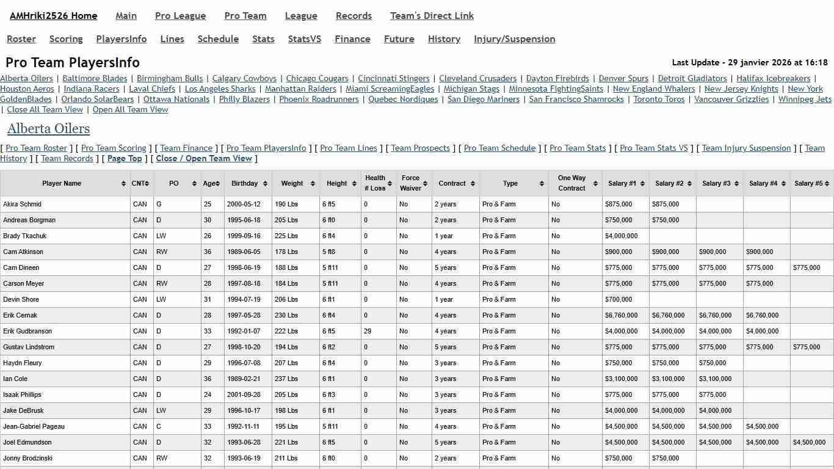The height and width of the screenshot is (469, 834).
Task: Toggle sorting on the Health # Loss column
Action: point(390,183)
